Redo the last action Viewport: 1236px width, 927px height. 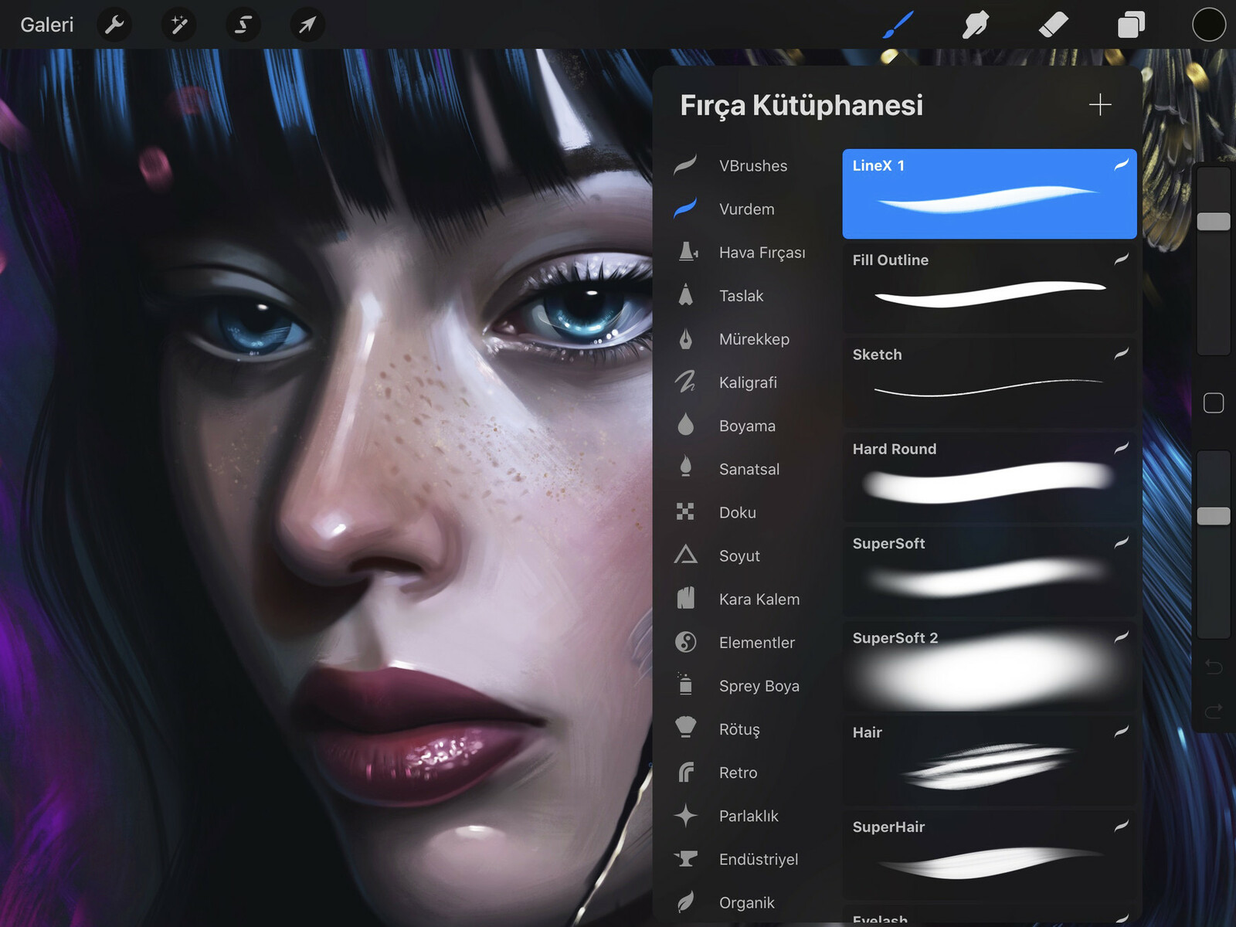1214,710
